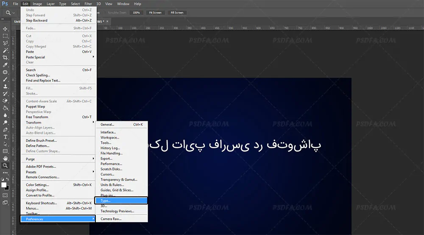Open the File menu
Image resolution: width=424 pixels, height=235 pixels.
tap(15, 4)
